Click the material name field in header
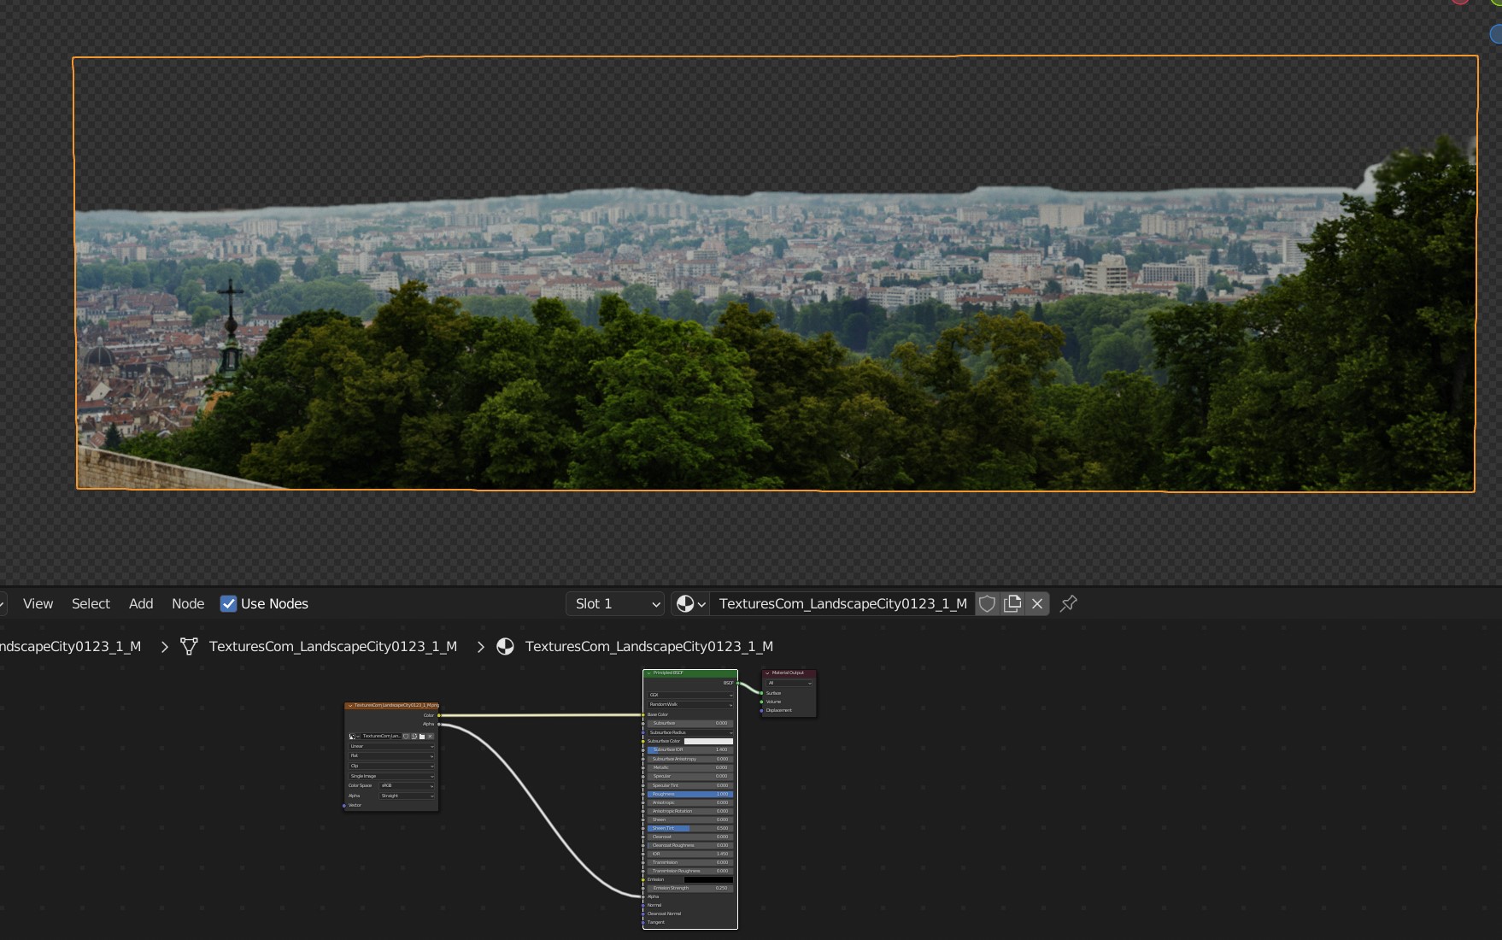This screenshot has height=940, width=1502. [x=842, y=604]
